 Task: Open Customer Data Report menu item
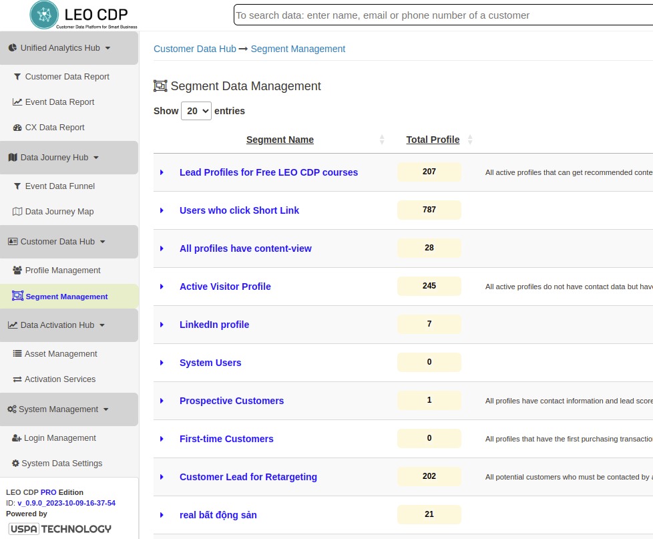click(67, 77)
